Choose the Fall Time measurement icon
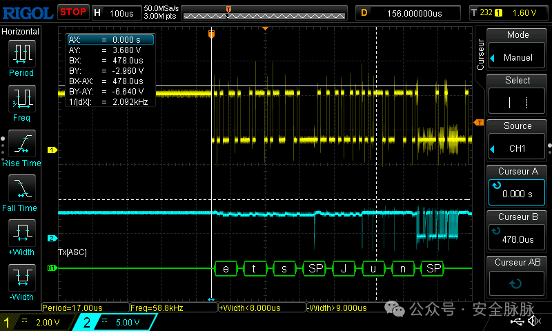Image resolution: width=552 pixels, height=331 pixels. [22, 188]
